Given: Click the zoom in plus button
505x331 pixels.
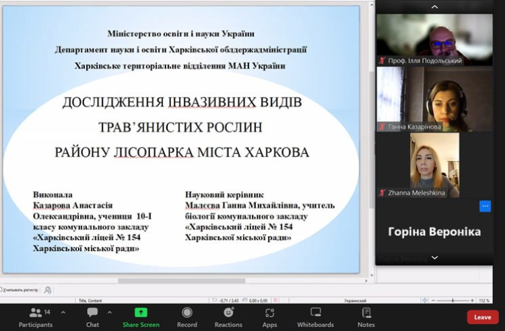Looking at the screenshot, I should coord(472,301).
